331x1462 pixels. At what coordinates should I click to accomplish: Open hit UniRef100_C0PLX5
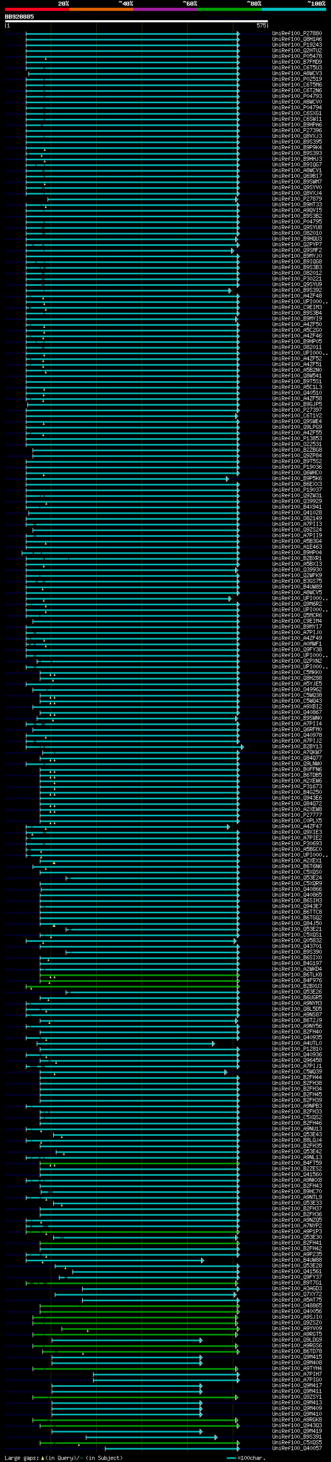pyautogui.click(x=297, y=821)
